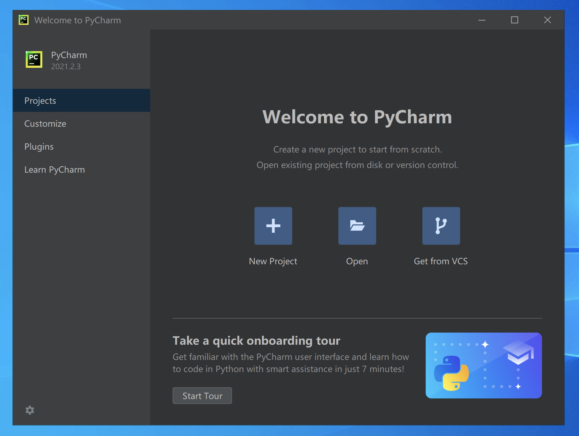Screen dimensions: 579x436
Task: Click the Get from VCS branch icon
Action: [x=441, y=226]
